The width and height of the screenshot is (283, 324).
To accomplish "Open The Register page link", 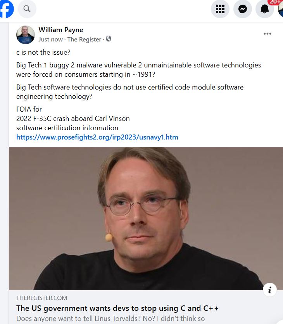I will point(84,39).
